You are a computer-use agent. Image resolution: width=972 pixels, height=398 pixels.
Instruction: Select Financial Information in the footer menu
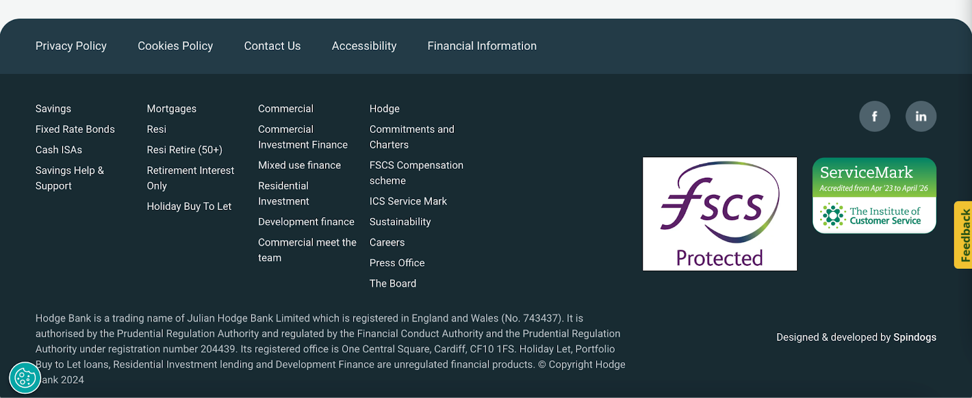[482, 46]
